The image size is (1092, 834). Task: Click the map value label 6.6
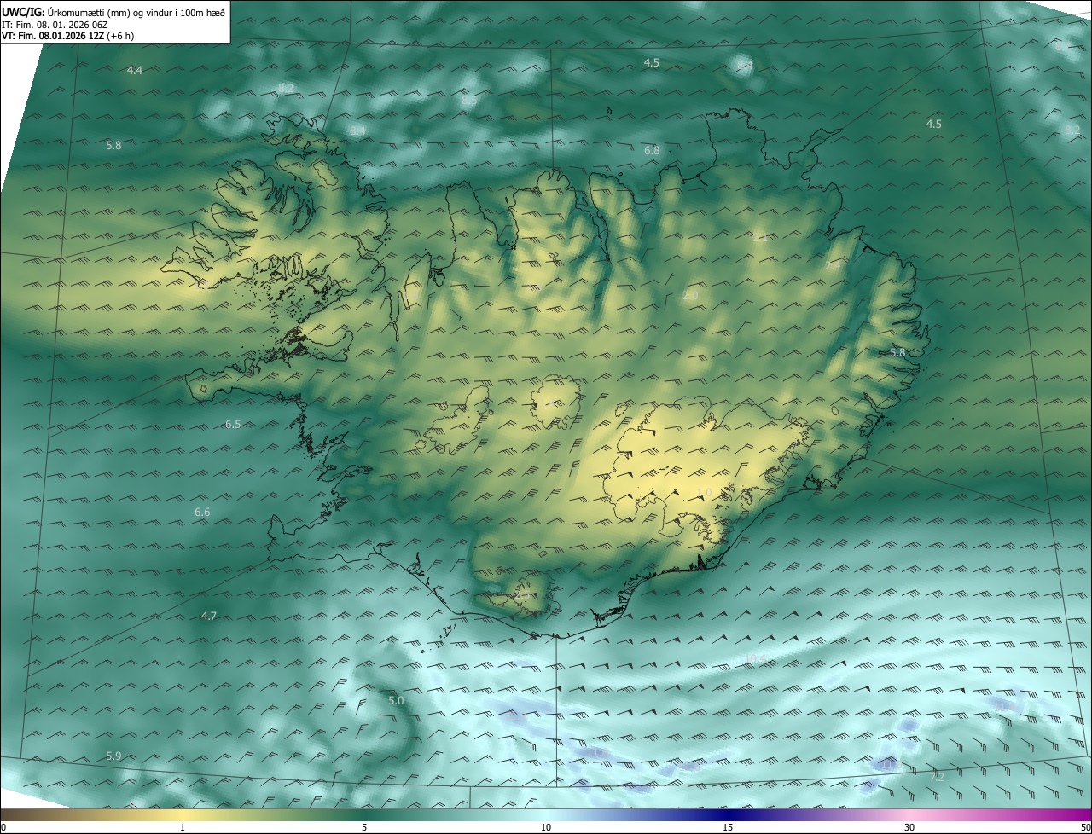tap(202, 512)
